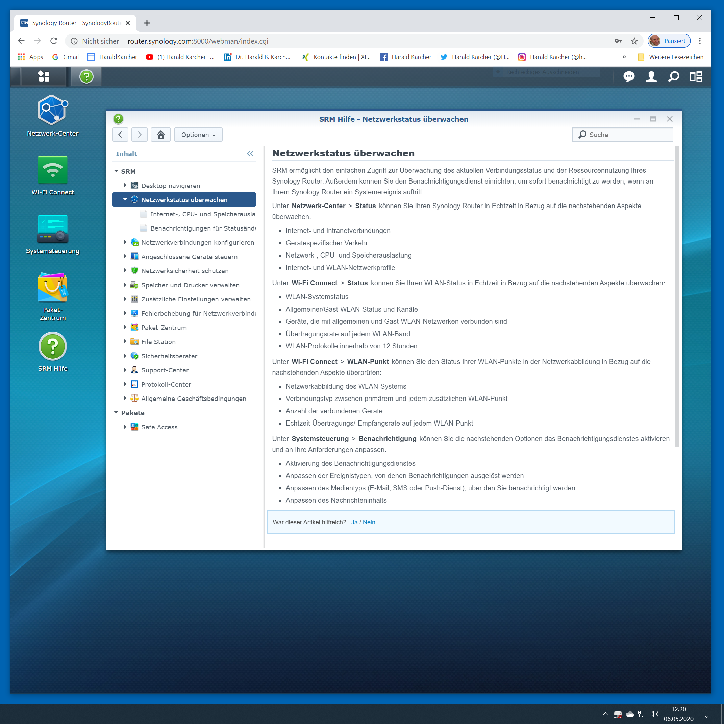Screen dimensions: 724x724
Task: Open the widgets panel icon
Action: pos(696,77)
